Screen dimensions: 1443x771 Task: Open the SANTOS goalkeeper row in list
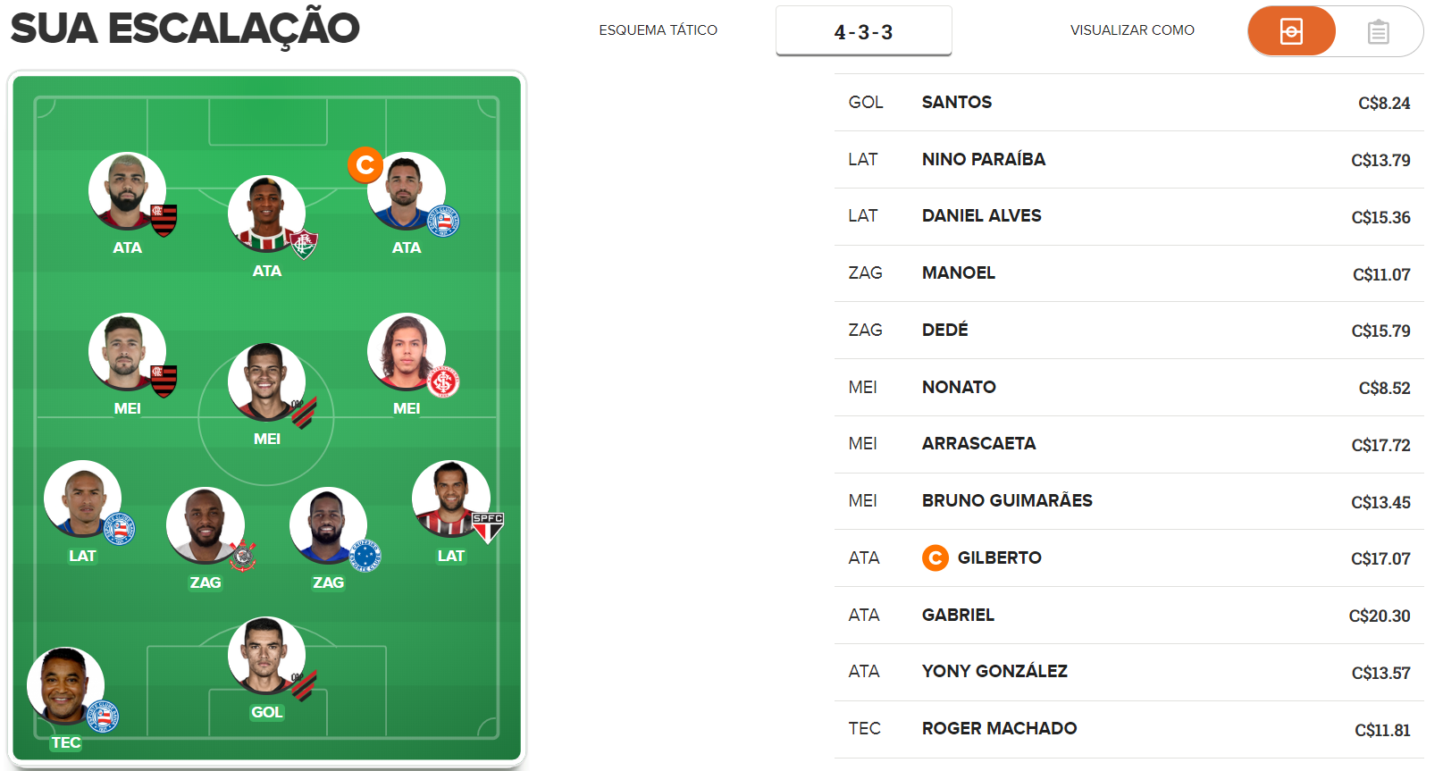1128,103
